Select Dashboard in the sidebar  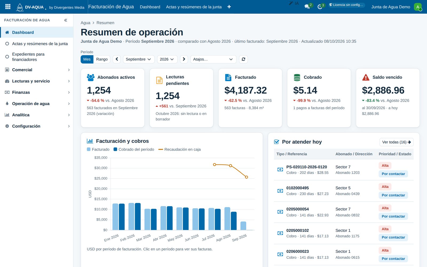37,32
